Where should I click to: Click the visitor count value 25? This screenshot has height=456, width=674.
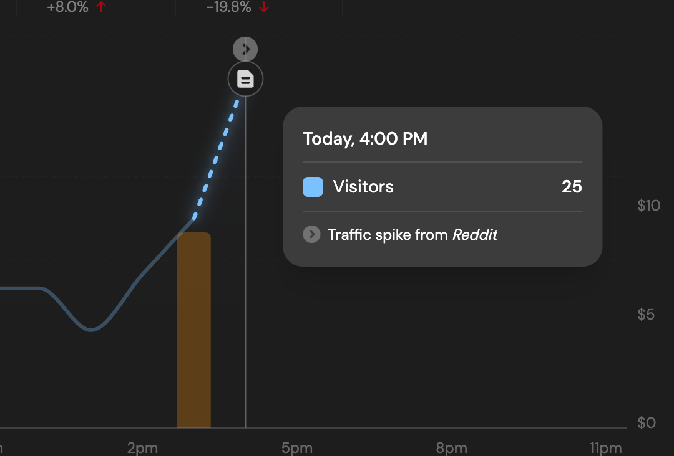point(572,187)
